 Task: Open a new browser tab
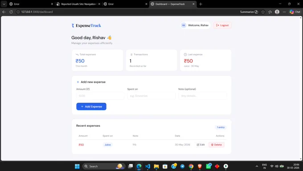click(201, 4)
